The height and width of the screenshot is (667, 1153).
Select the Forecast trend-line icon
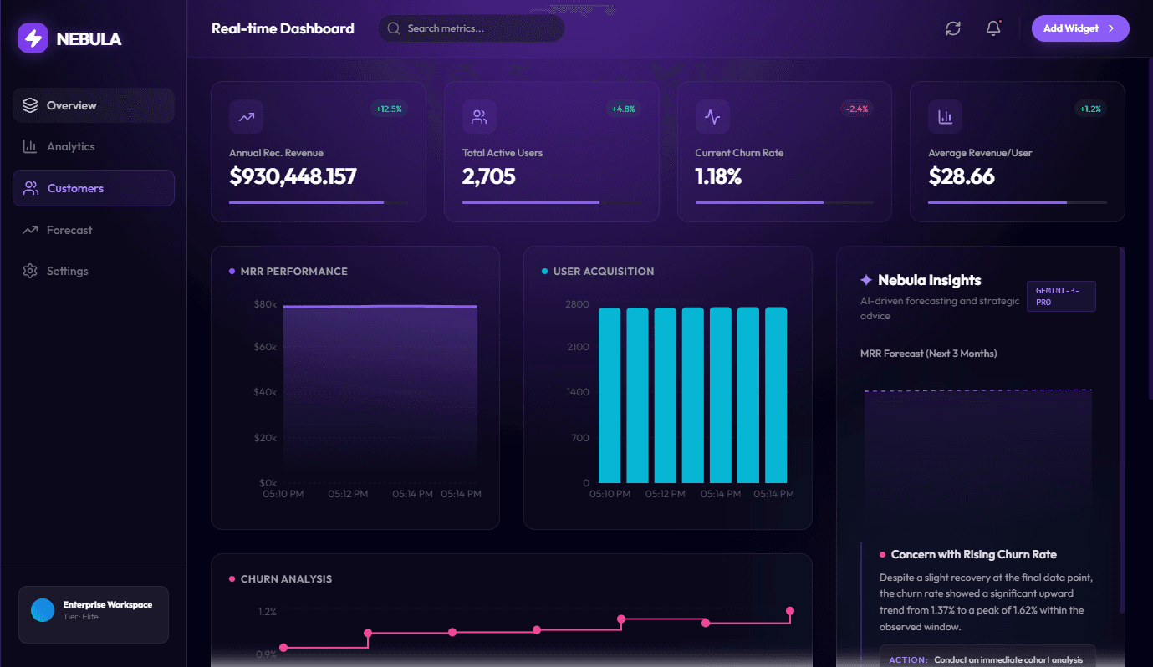[x=31, y=230]
